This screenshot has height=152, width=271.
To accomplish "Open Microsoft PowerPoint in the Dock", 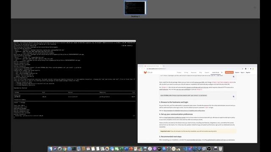I will [131, 149].
